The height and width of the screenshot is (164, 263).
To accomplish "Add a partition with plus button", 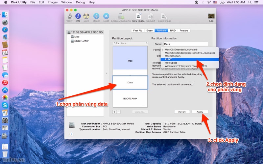I will (114, 112).
